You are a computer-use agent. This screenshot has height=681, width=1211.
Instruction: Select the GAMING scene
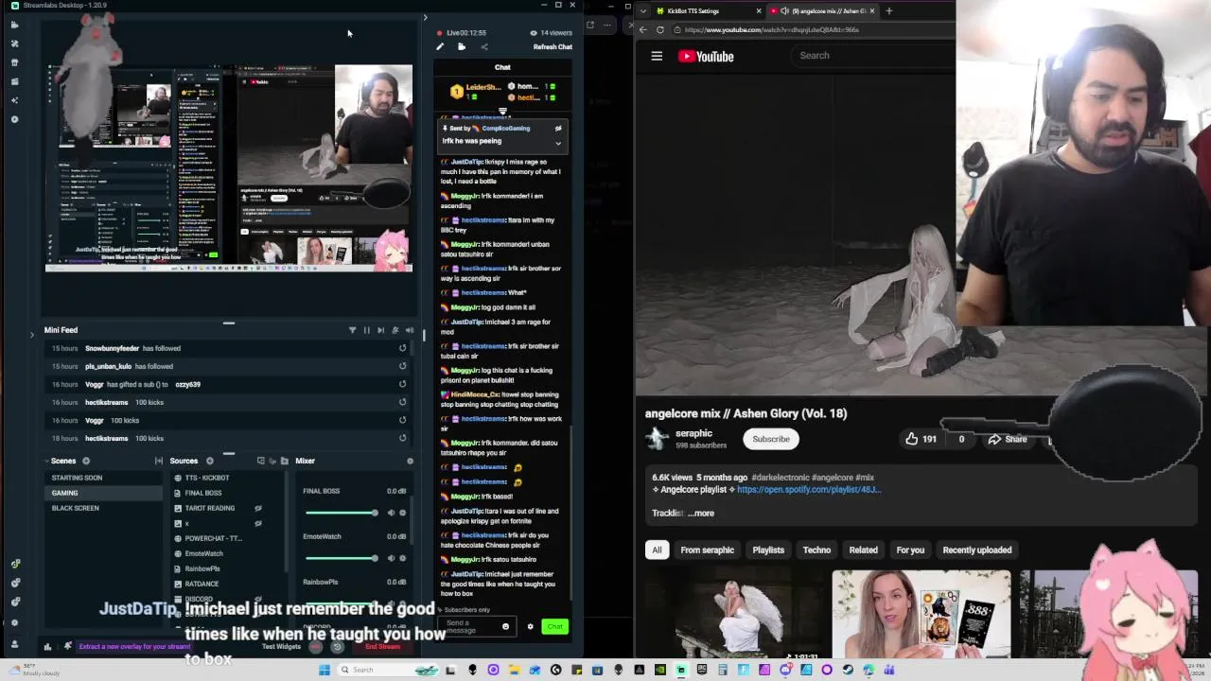pos(105,493)
